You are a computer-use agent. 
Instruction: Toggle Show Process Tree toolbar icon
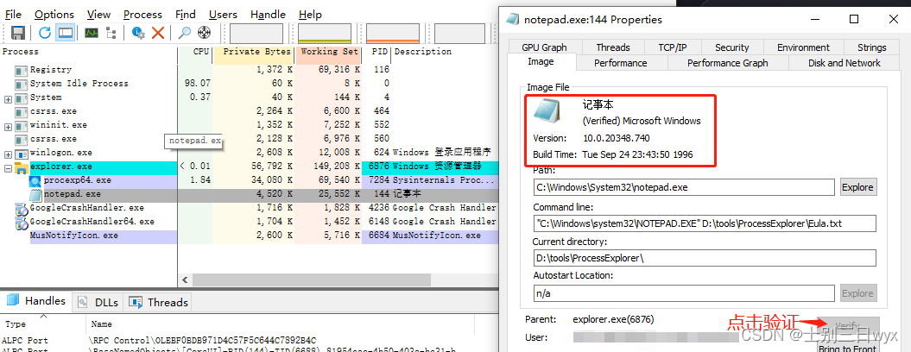[x=111, y=33]
